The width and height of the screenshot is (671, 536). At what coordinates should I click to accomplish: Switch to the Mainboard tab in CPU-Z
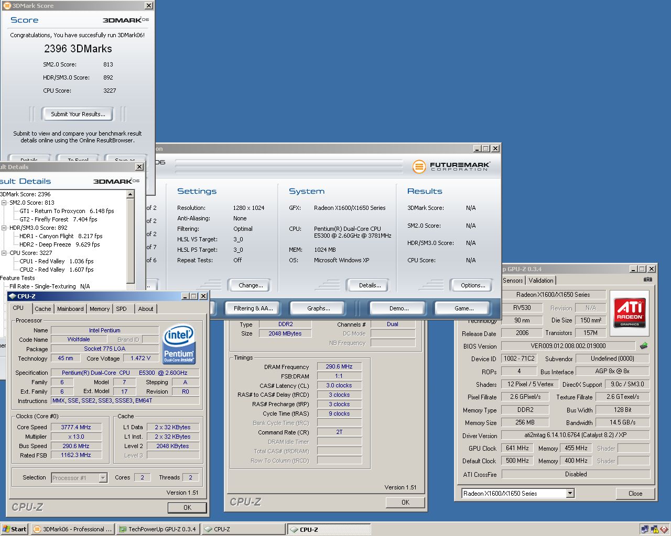[x=70, y=309]
